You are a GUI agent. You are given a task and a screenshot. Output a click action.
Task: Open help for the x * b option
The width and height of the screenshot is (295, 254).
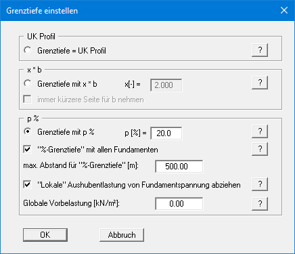point(260,83)
